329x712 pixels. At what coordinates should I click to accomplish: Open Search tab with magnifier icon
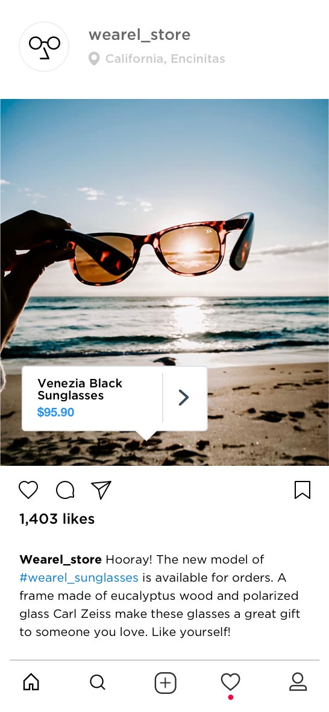click(x=98, y=682)
